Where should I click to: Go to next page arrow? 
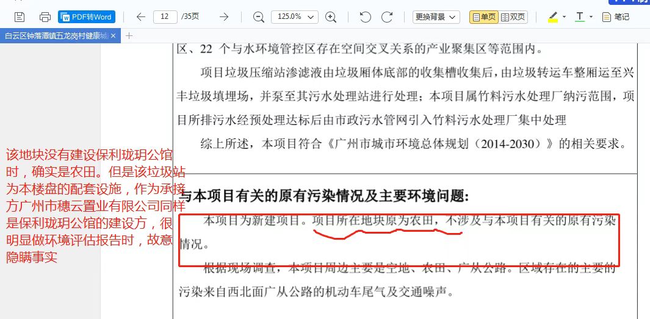pos(224,17)
